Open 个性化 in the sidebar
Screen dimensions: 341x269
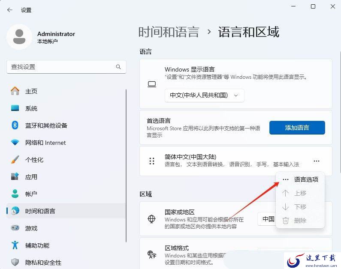point(66,160)
